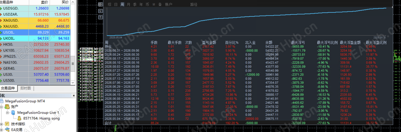Click the account 8571764 user icon
The image size is (401, 132).
pyautogui.click(x=20, y=118)
